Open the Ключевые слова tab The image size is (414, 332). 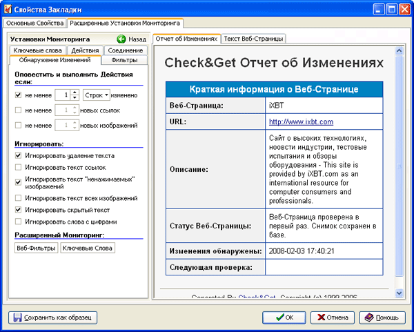(37, 50)
